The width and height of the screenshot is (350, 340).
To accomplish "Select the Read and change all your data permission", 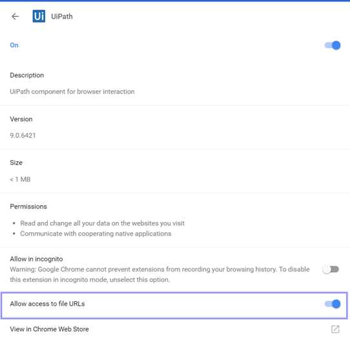I will [102, 223].
